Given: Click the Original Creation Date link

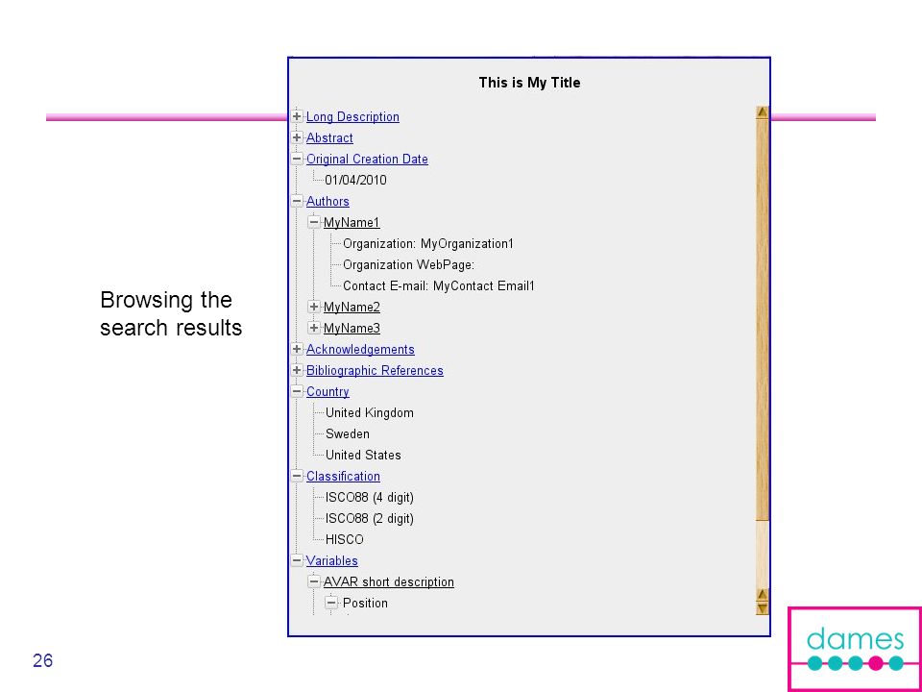Looking at the screenshot, I should [367, 159].
